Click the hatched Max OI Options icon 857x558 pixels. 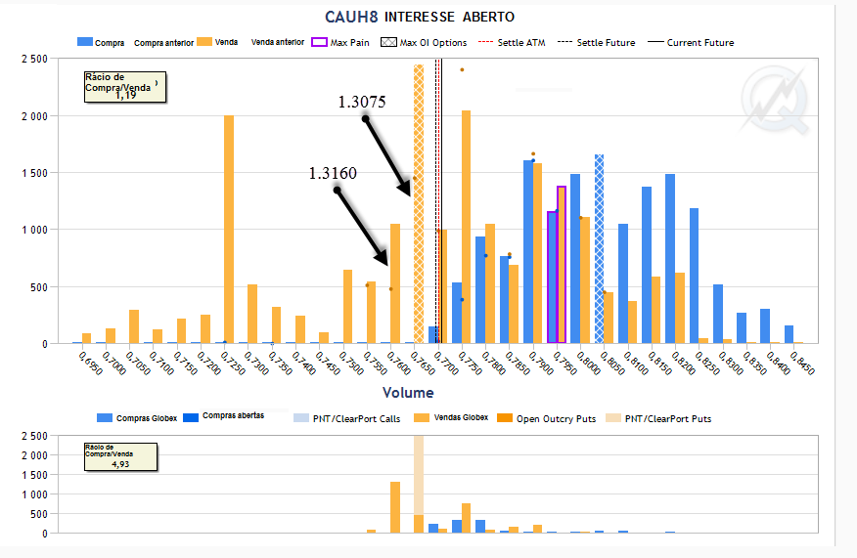click(387, 43)
